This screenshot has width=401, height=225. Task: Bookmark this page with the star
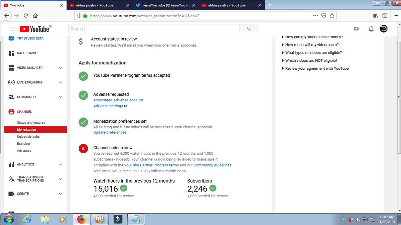pyautogui.click(x=332, y=16)
